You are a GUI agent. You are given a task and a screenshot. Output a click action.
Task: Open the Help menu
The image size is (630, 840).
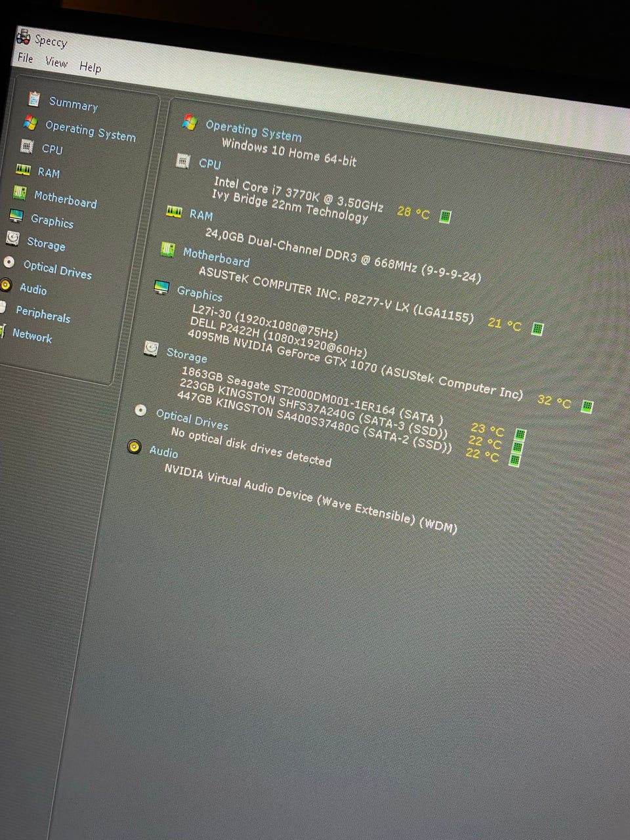pyautogui.click(x=90, y=67)
